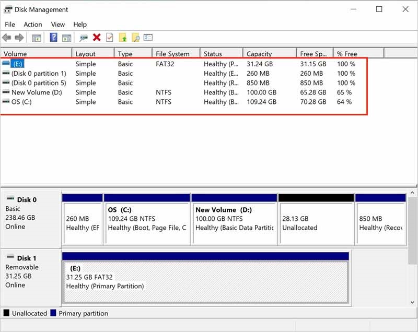
Task: Toggle the Show/Hide action pane icon
Action: click(x=67, y=37)
